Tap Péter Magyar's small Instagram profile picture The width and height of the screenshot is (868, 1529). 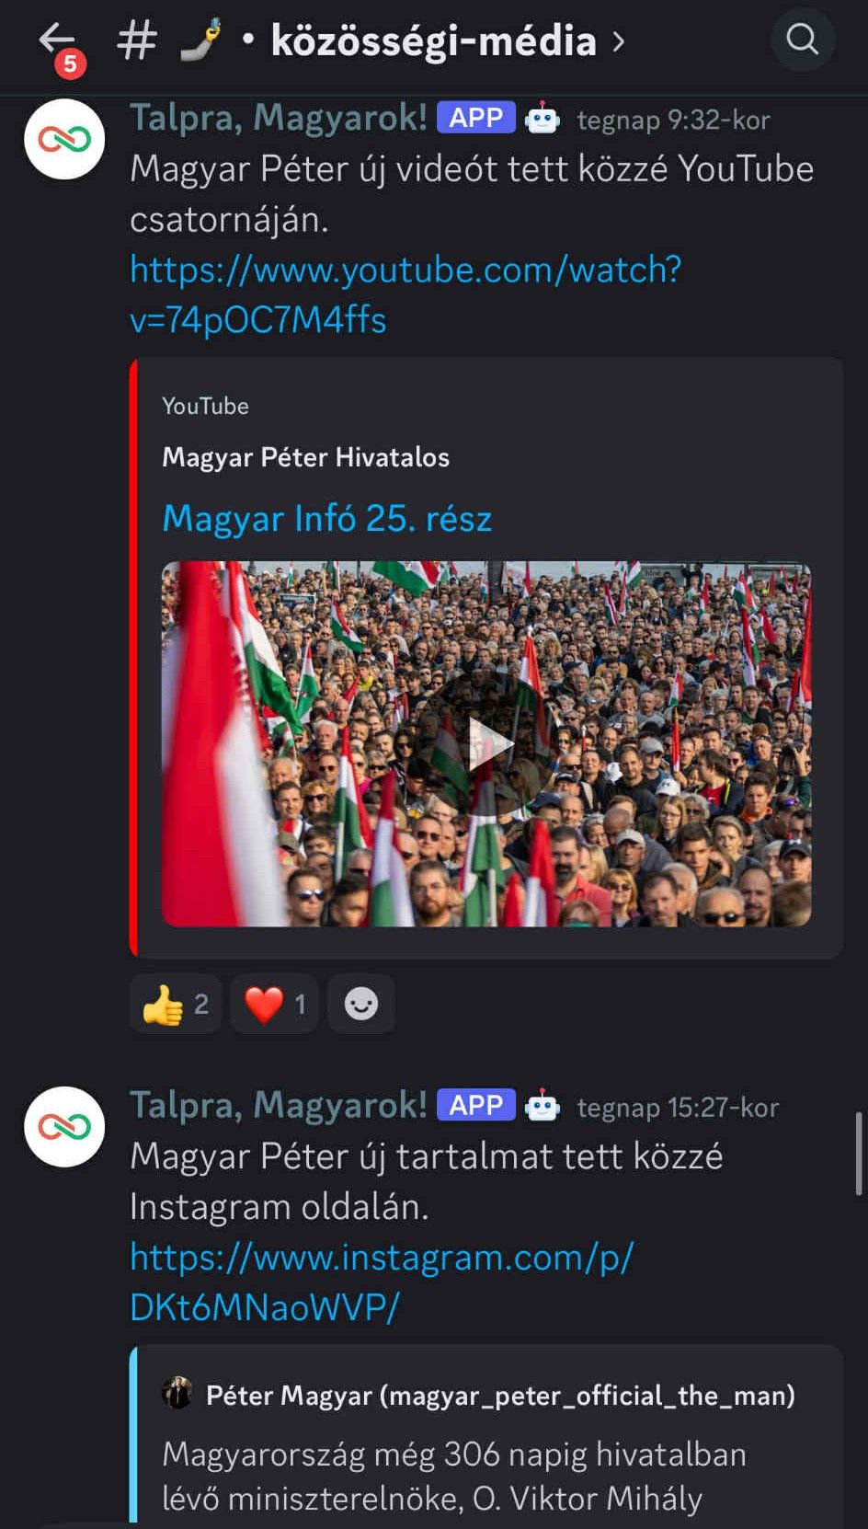177,1393
